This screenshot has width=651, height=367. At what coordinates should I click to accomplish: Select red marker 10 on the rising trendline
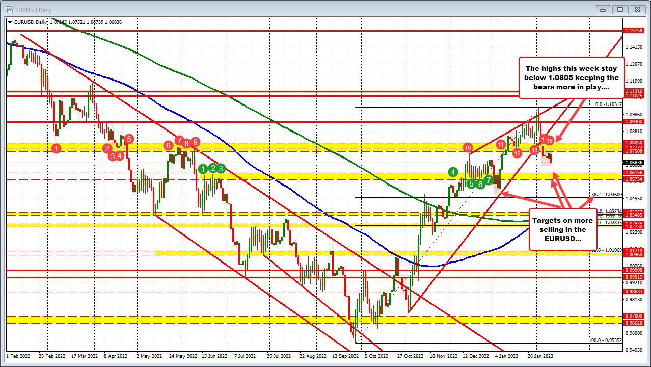pyautogui.click(x=468, y=147)
